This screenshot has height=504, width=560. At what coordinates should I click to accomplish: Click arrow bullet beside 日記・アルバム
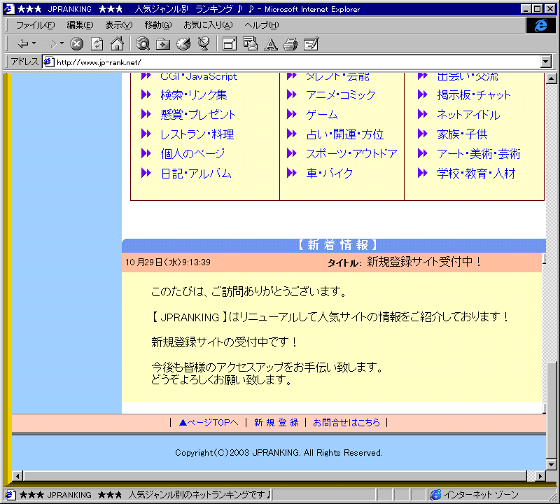146,173
